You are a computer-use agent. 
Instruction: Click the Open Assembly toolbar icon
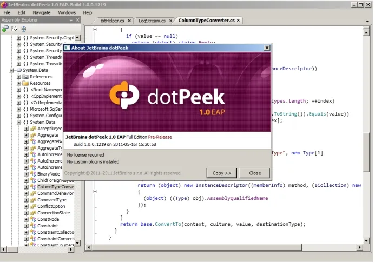click(x=5, y=29)
